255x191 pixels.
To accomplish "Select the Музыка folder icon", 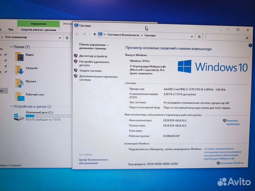I will point(19,83).
